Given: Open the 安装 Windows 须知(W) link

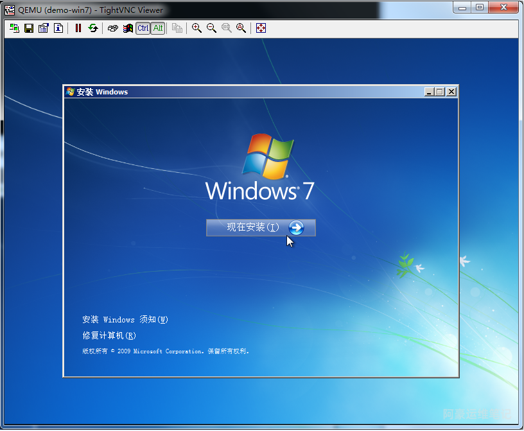Looking at the screenshot, I should coord(125,319).
